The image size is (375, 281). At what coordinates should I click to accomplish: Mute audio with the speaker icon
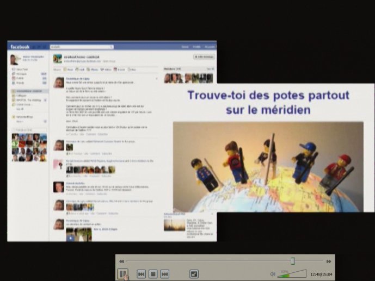272,274
